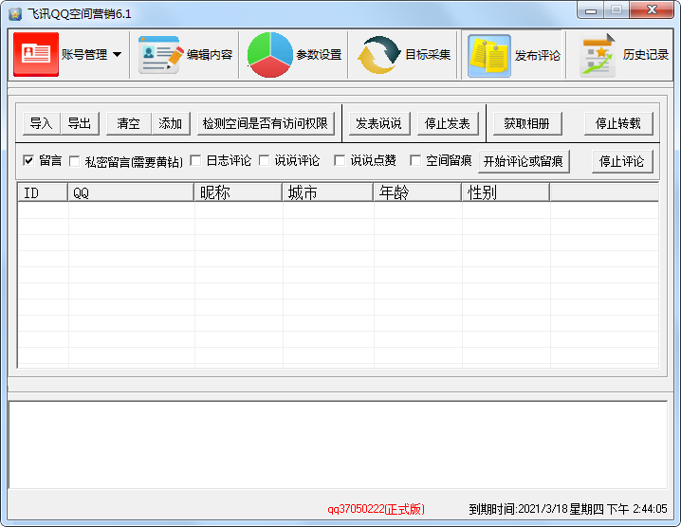This screenshot has width=681, height=527.
Task: Click the 昵称 column header
Action: [238, 192]
